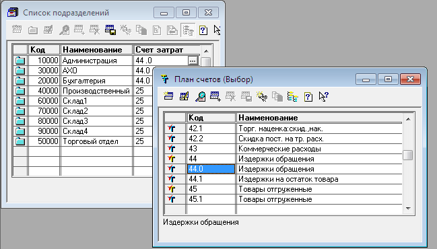Click greyed Mark for deletion icon in План счетов
The height and width of the screenshot is (249, 437).
231,96
